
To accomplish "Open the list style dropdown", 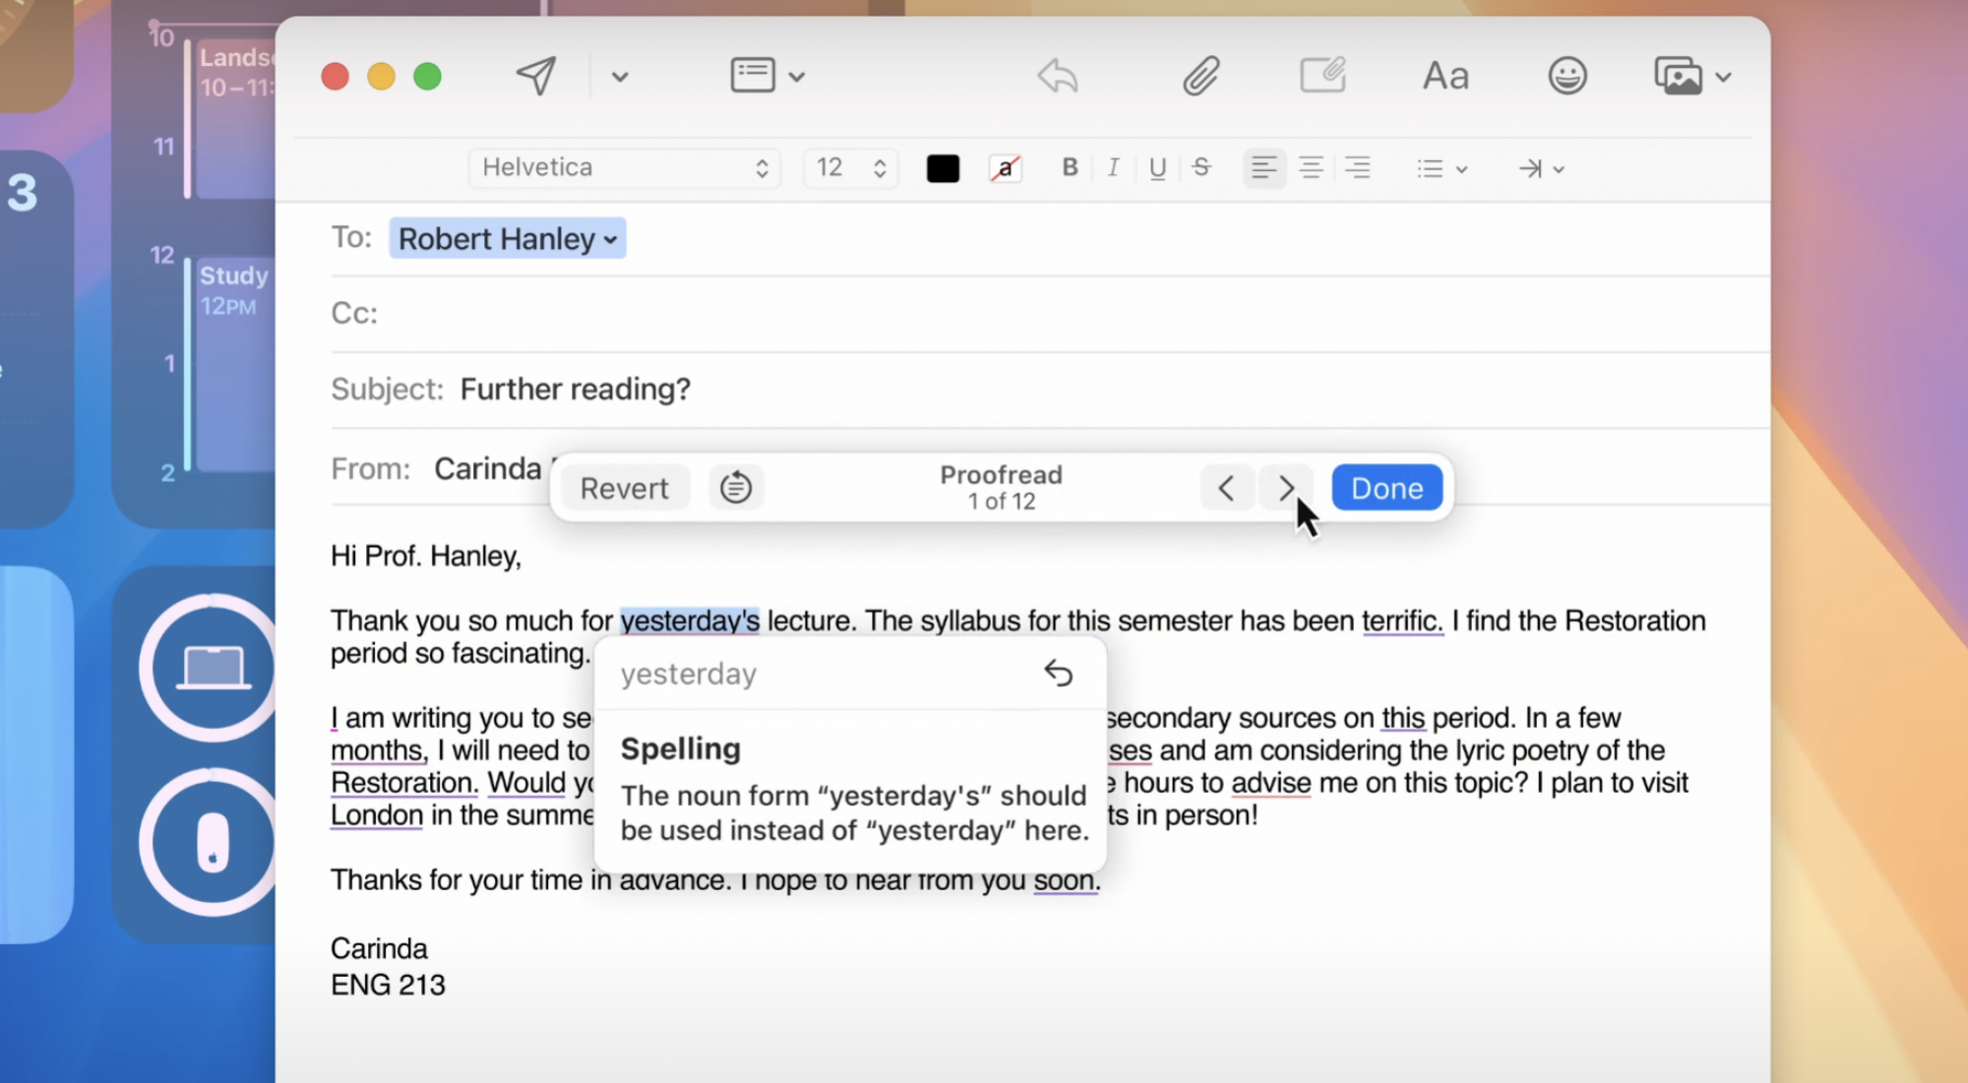I will [1443, 169].
